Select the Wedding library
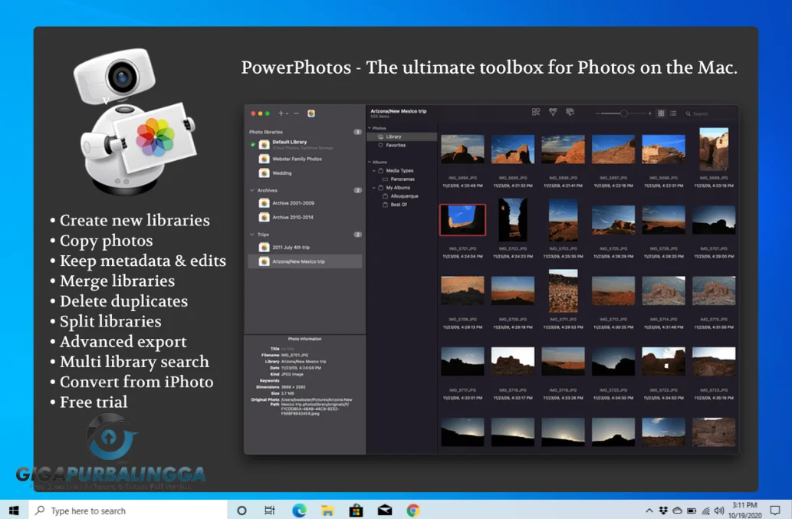792x519 pixels. tap(305, 173)
